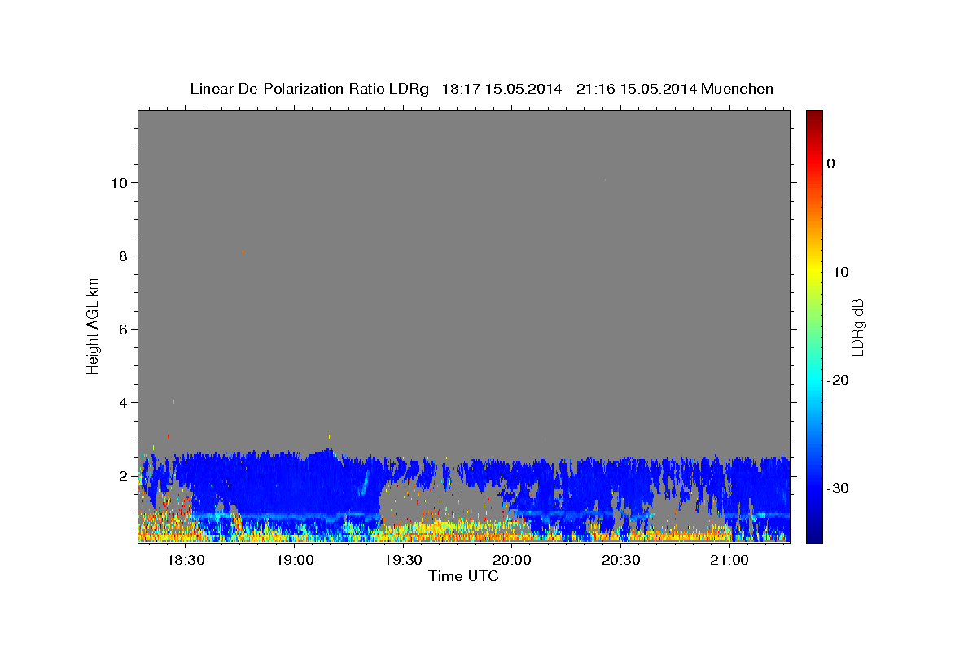Click the height label 8
Image resolution: width=977 pixels, height=651 pixels.
pyautogui.click(x=124, y=256)
